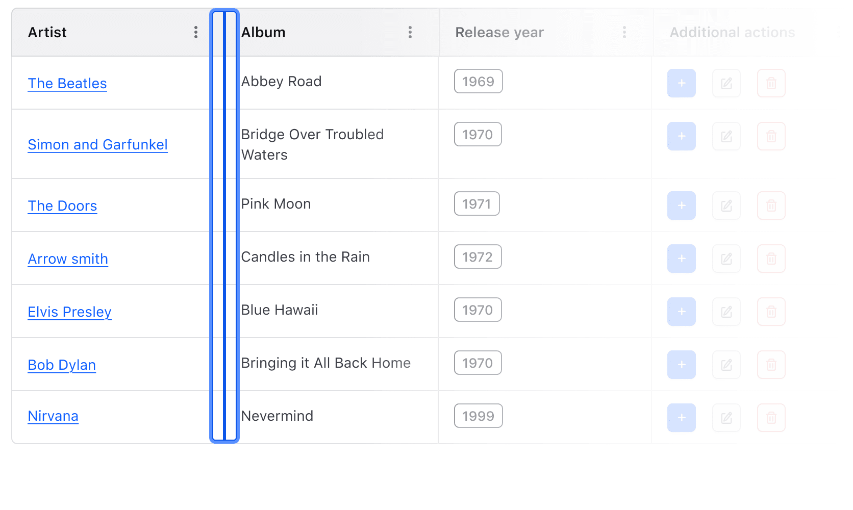Open the Release year column options menu

click(624, 32)
